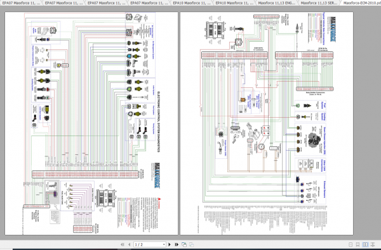
Task: Click the previous view icon
Action: click(x=184, y=244)
